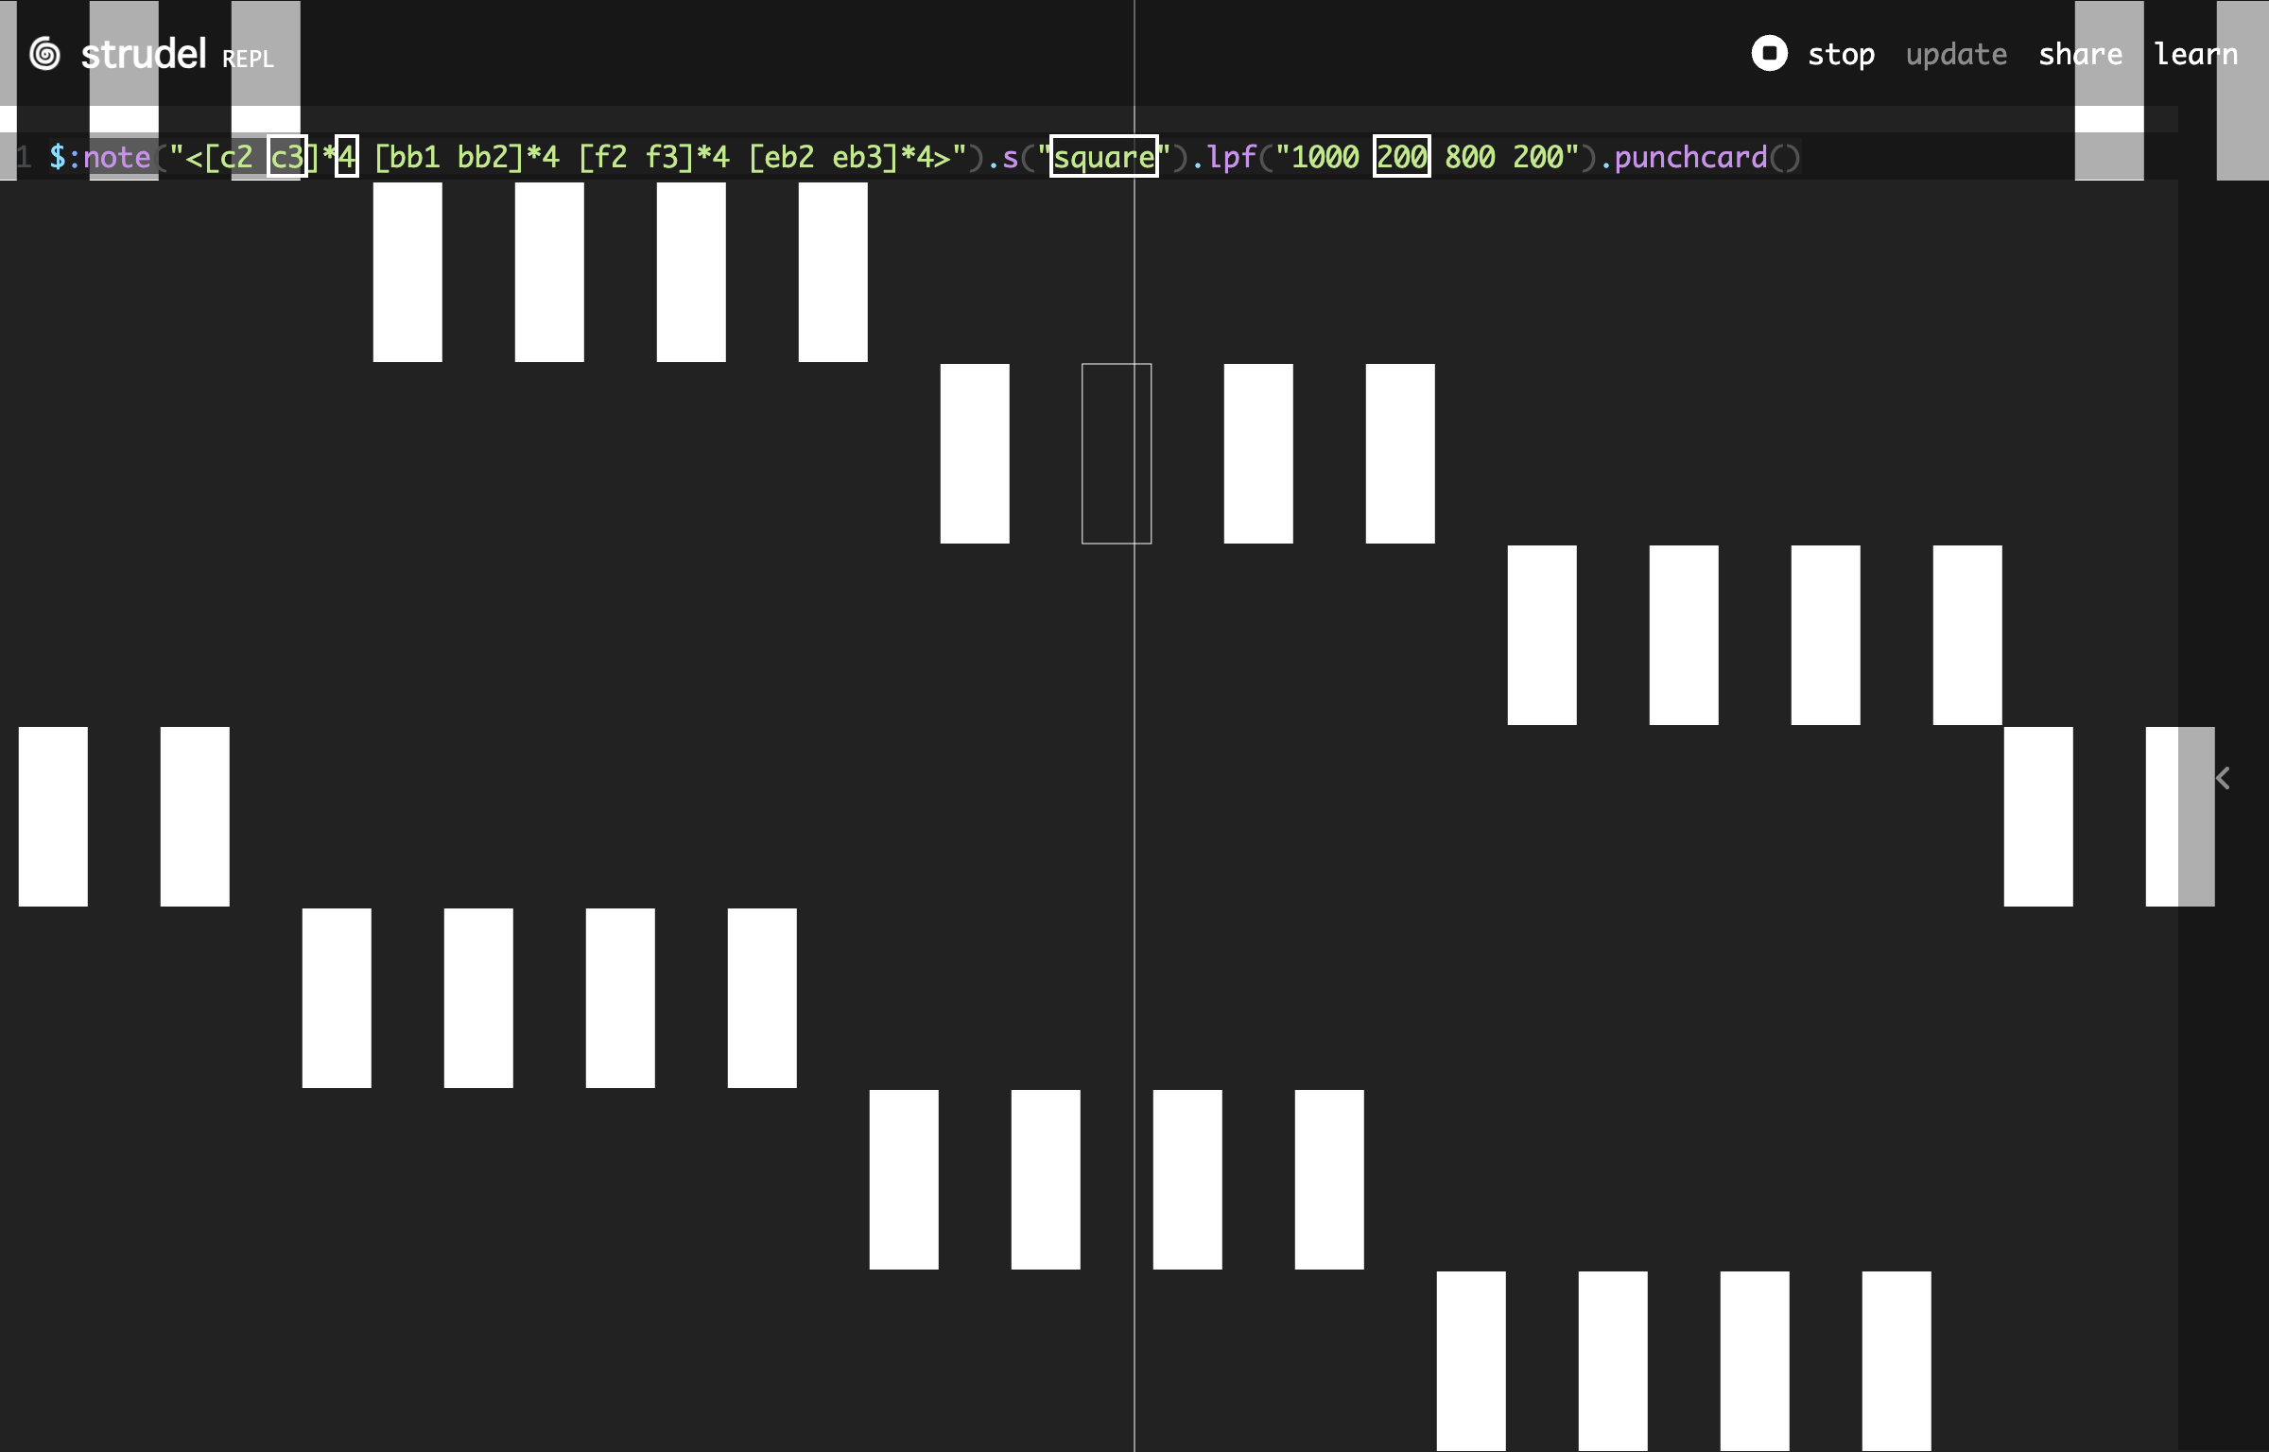This screenshot has height=1452, width=2269.
Task: Click the "update" action in the top bar
Action: tap(1956, 54)
